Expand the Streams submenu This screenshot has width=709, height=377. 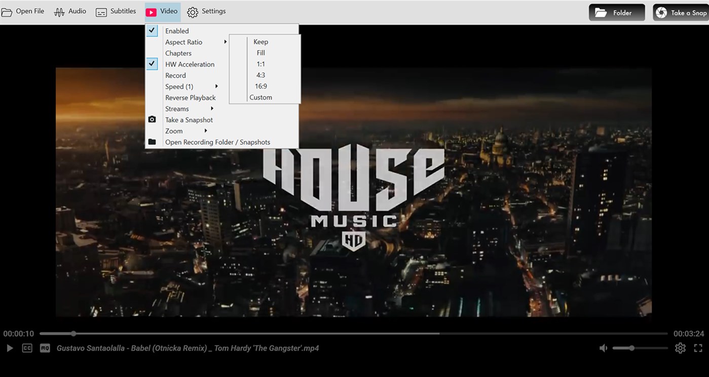click(x=176, y=108)
